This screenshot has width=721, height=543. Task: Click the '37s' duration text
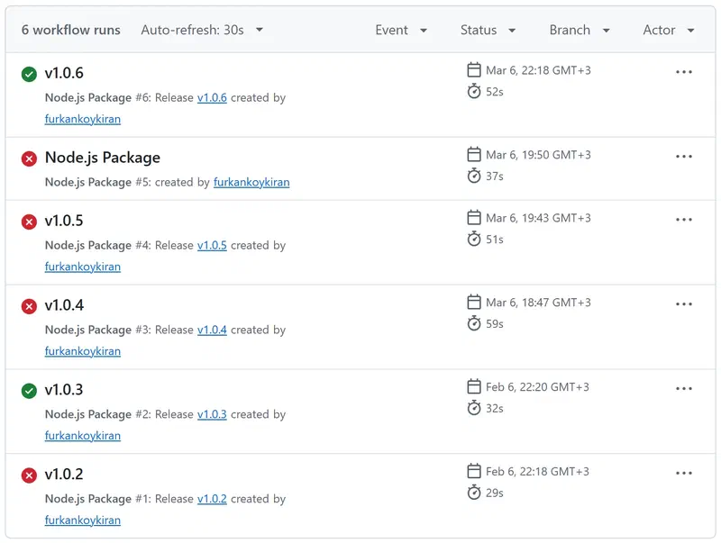[x=495, y=176]
